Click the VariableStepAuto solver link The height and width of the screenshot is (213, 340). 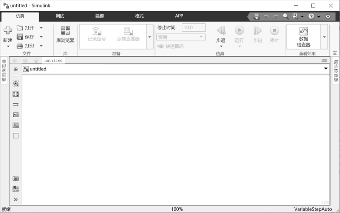(x=313, y=209)
